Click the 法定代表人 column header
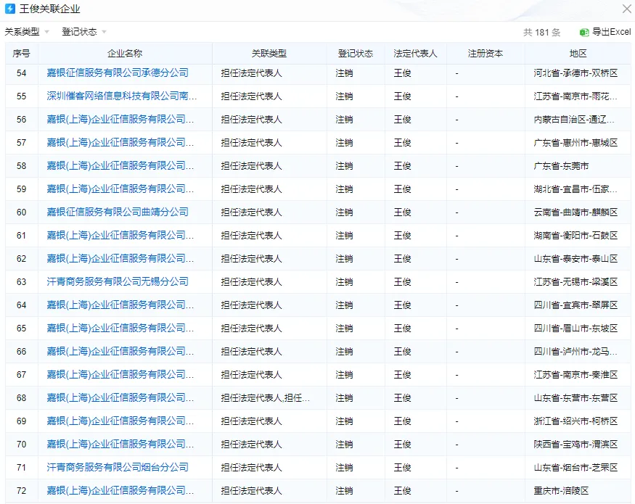 click(x=416, y=54)
